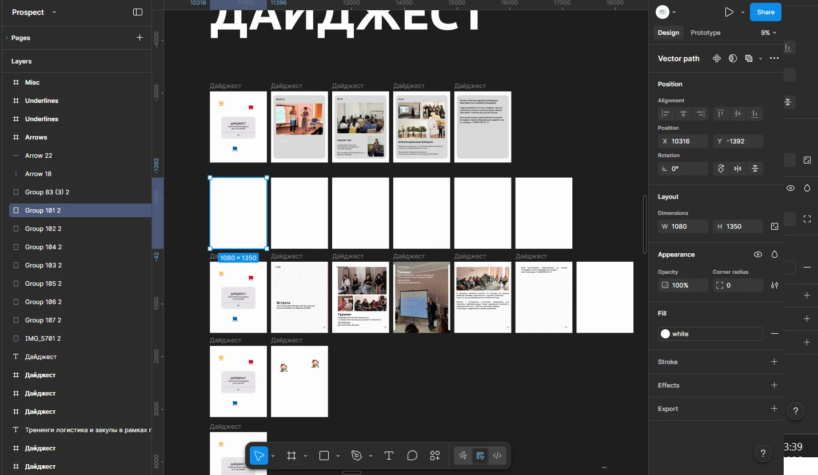818x475 pixels.
Task: Align selection to the top
Action: (721, 114)
